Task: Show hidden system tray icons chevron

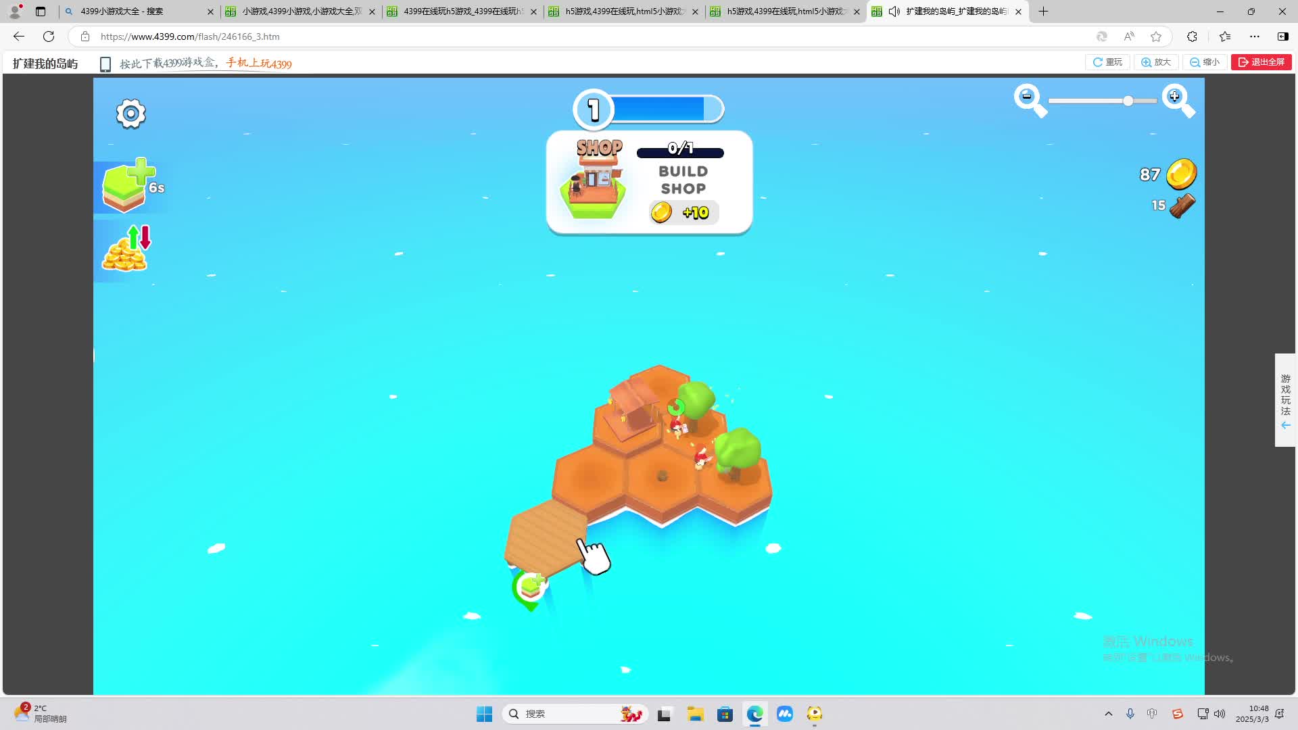Action: [x=1108, y=714]
